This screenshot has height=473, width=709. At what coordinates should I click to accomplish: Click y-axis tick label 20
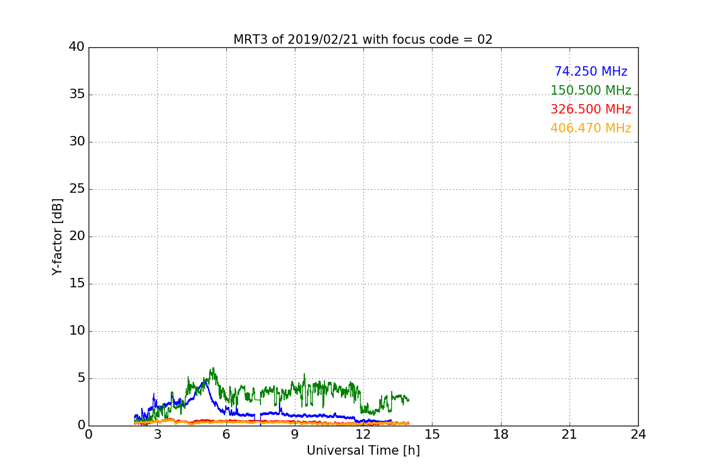(77, 237)
